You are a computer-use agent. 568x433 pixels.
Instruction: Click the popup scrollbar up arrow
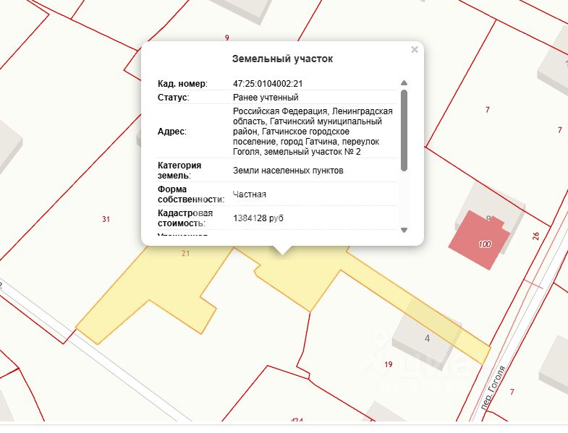(x=404, y=83)
